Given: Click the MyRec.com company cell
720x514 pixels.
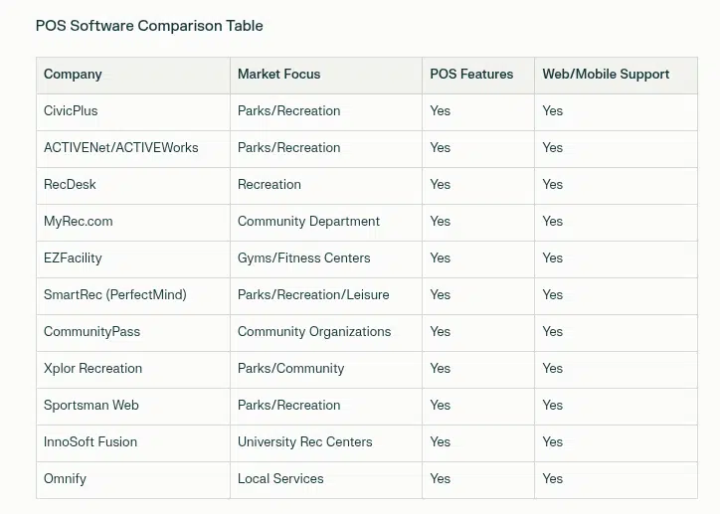Looking at the screenshot, I should pyautogui.click(x=78, y=222).
